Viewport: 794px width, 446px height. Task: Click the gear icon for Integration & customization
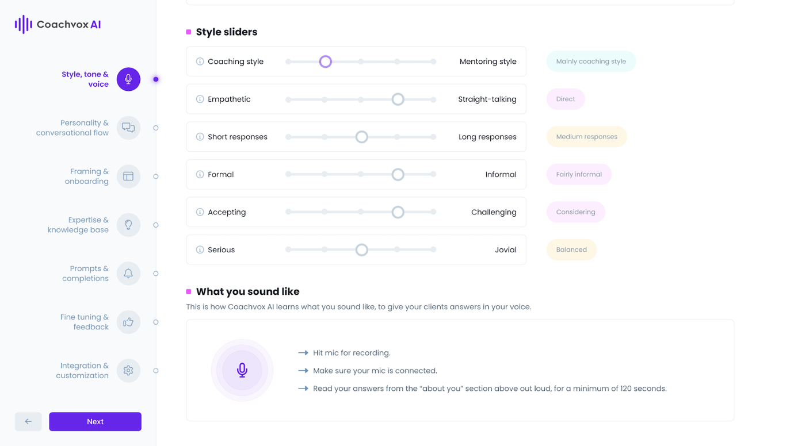coord(128,371)
